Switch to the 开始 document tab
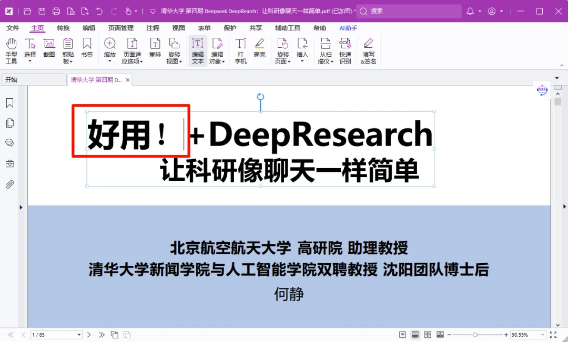The image size is (568, 342). click(34, 80)
